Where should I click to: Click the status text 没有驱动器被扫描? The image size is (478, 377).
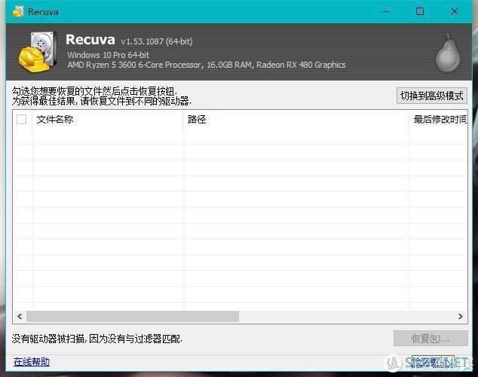47,339
